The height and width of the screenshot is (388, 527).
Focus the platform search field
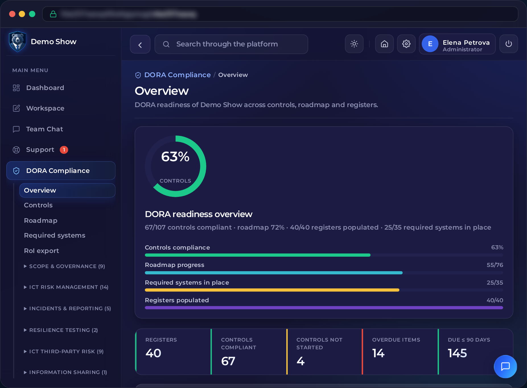(231, 44)
